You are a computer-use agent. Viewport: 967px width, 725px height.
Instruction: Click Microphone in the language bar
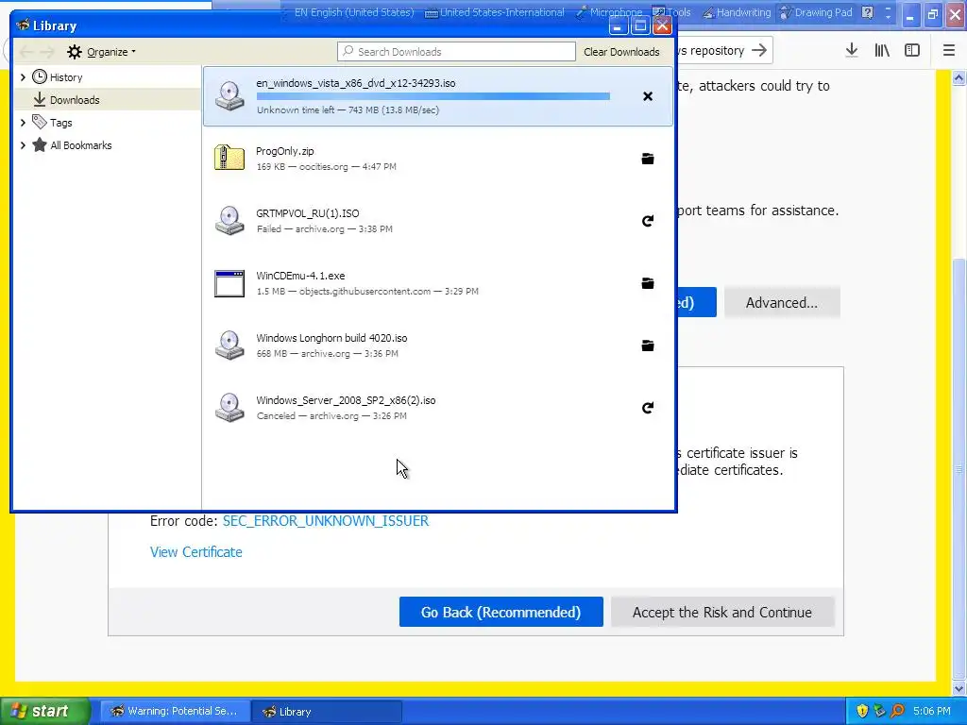[609, 12]
